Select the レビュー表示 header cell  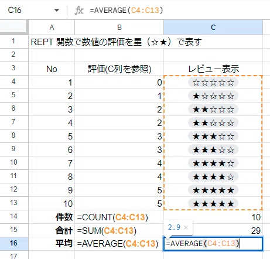213,69
